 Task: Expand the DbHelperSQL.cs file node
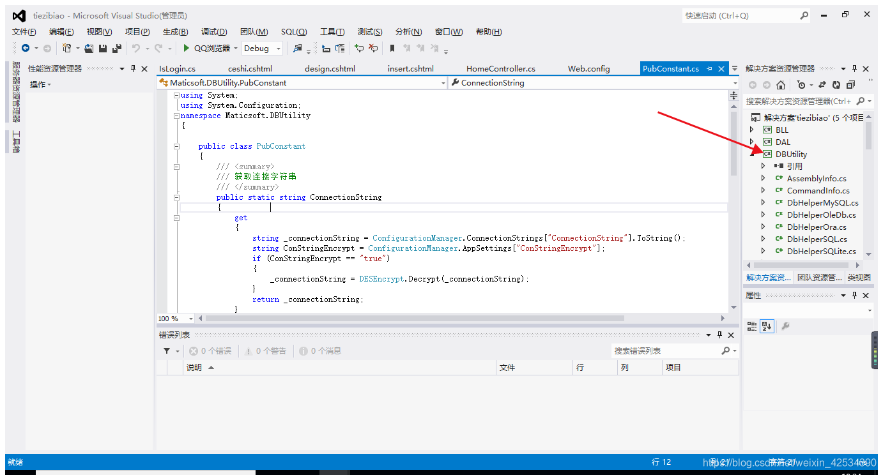click(764, 239)
